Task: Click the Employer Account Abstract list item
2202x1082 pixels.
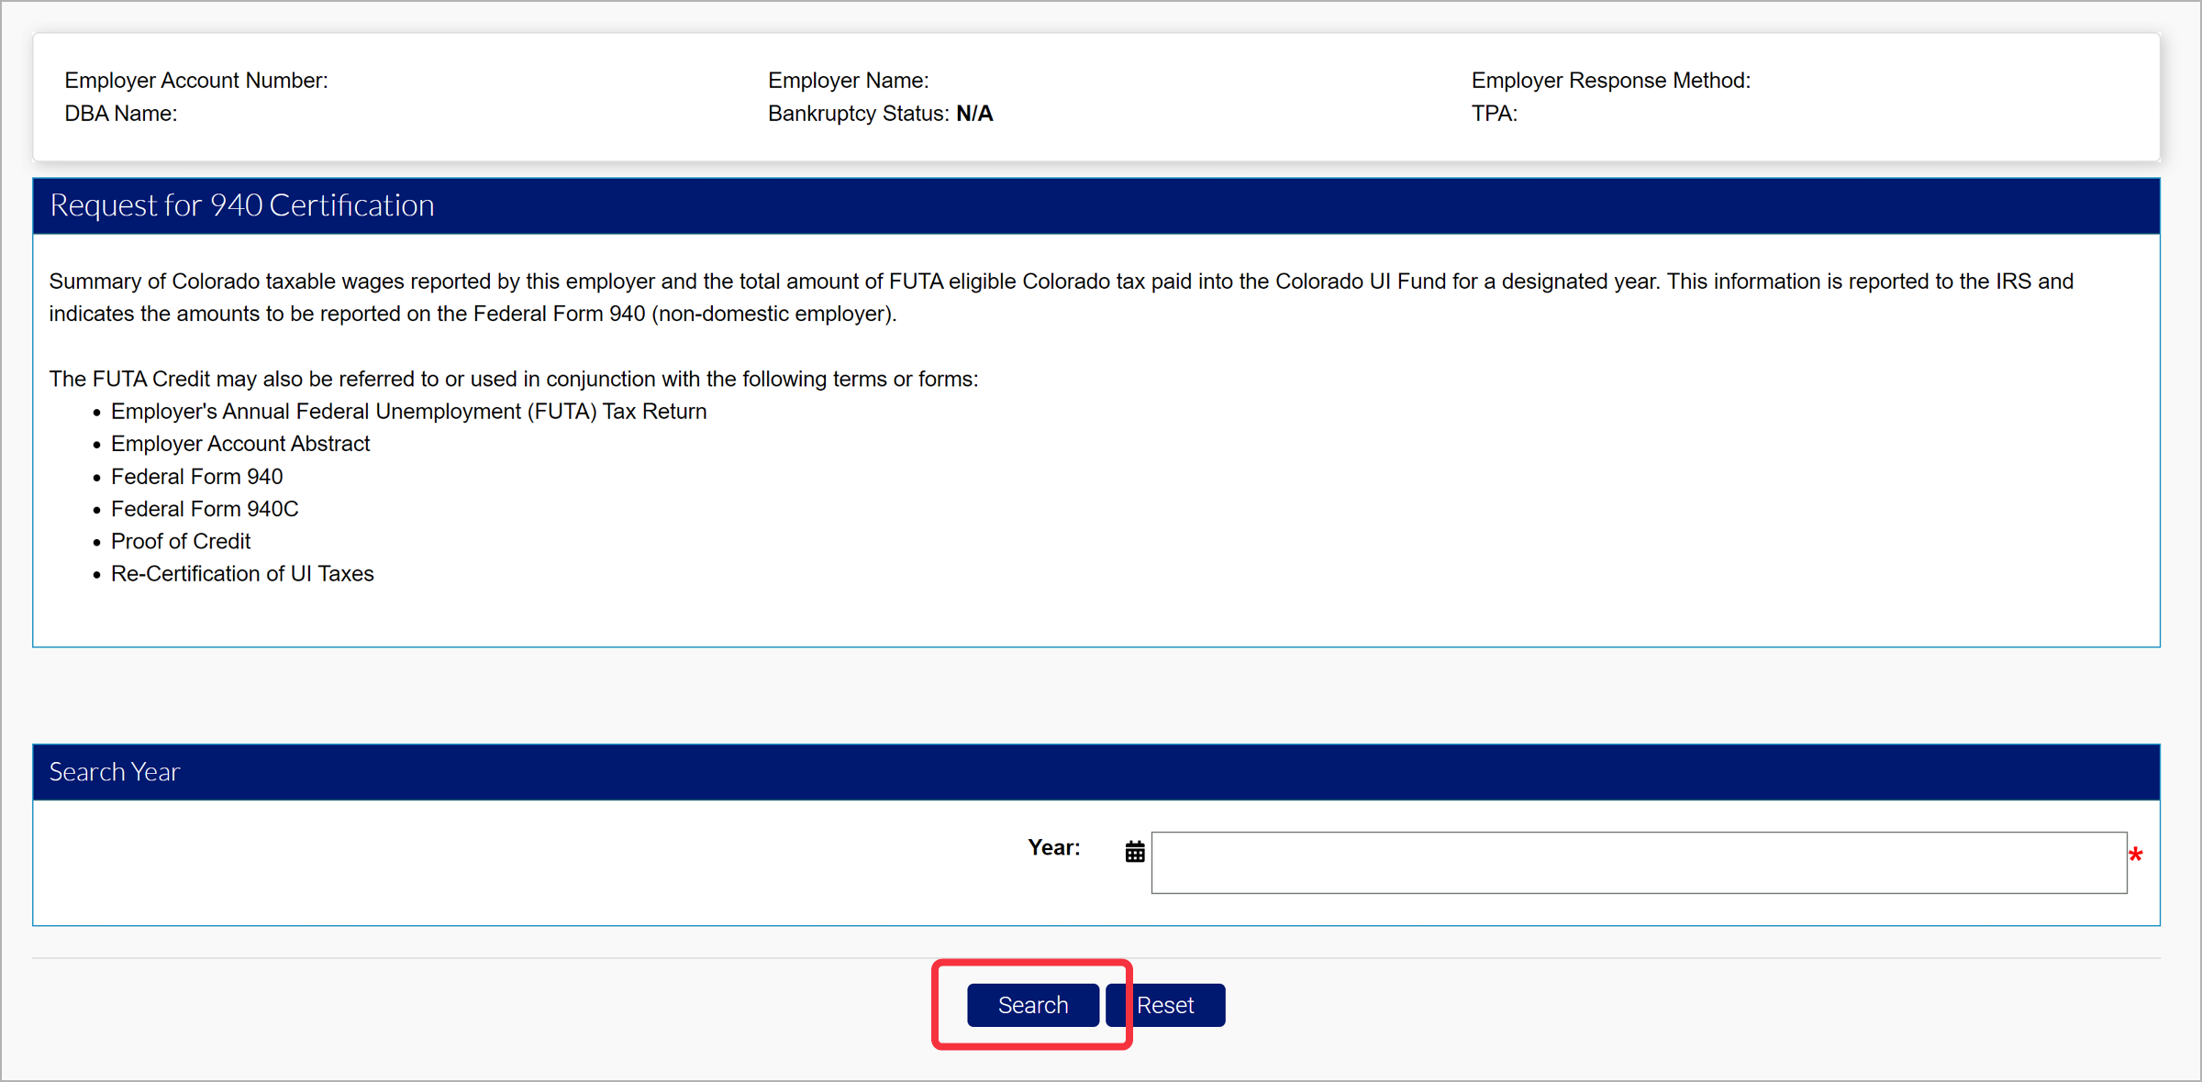Action: [x=240, y=444]
